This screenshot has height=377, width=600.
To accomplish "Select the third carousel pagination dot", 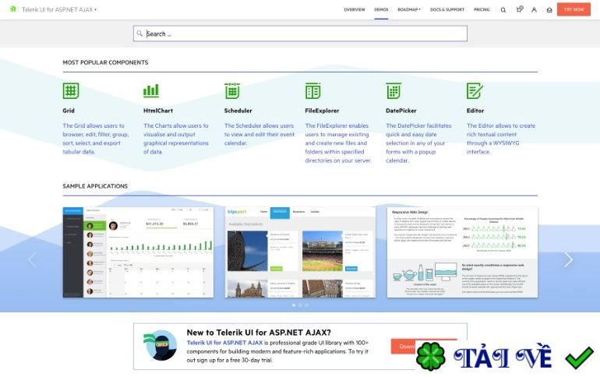I will click(x=306, y=305).
